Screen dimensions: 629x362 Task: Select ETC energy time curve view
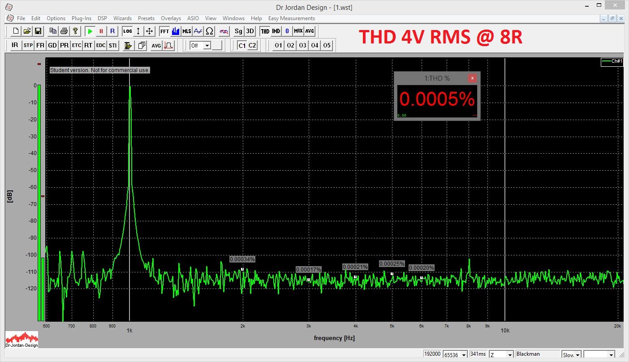[77, 45]
